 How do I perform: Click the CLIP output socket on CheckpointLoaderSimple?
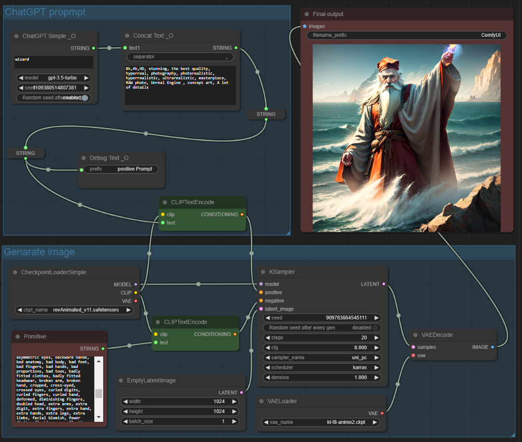click(135, 293)
